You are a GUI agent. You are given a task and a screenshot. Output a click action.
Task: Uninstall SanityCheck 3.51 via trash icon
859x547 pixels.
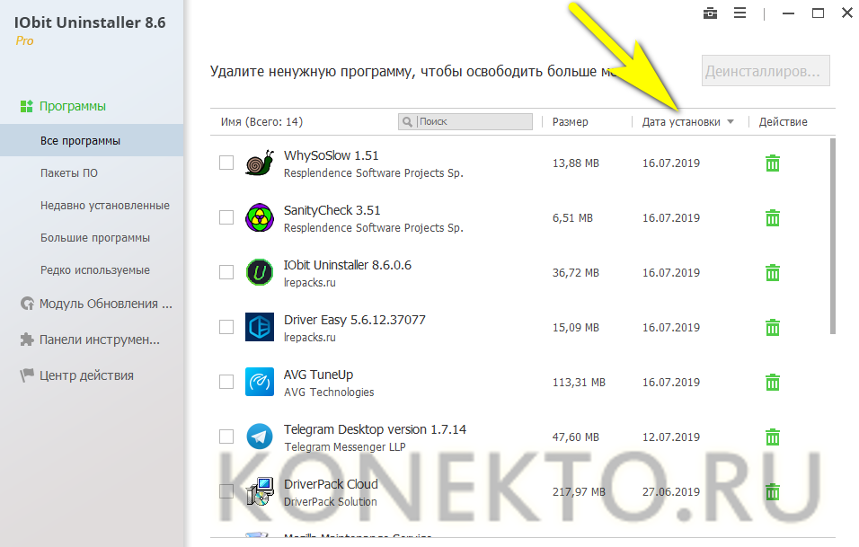click(772, 218)
